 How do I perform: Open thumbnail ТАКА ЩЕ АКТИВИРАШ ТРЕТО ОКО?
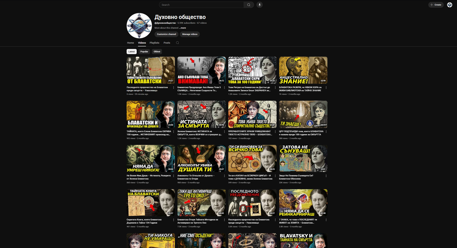click(x=202, y=203)
